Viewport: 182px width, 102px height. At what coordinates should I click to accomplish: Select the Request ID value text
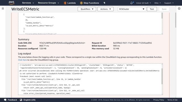tap(132, 43)
